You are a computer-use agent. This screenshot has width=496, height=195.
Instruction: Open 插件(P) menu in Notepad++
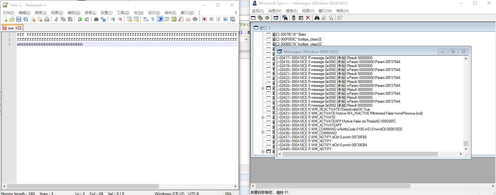[x=170, y=12]
